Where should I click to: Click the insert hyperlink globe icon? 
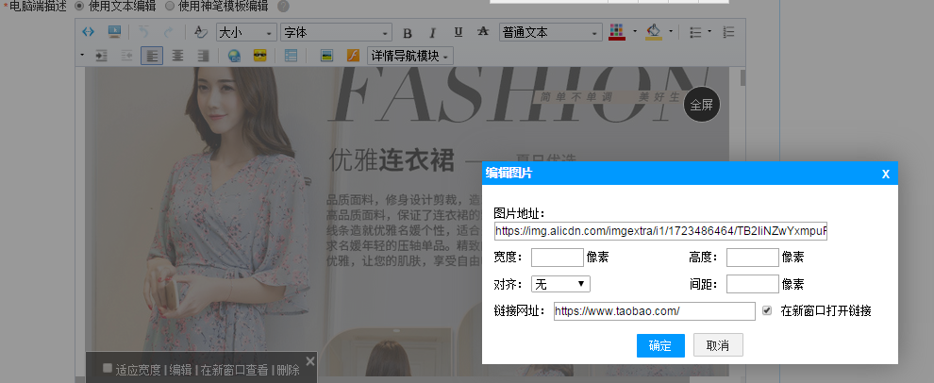(x=234, y=56)
